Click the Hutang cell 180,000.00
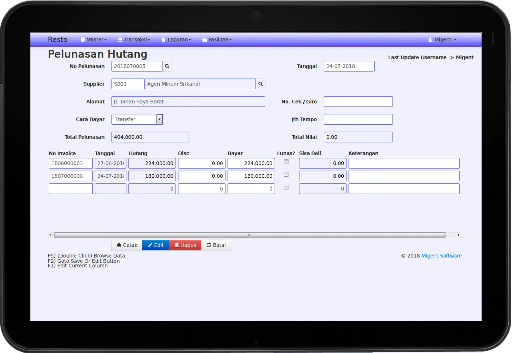 click(x=152, y=176)
